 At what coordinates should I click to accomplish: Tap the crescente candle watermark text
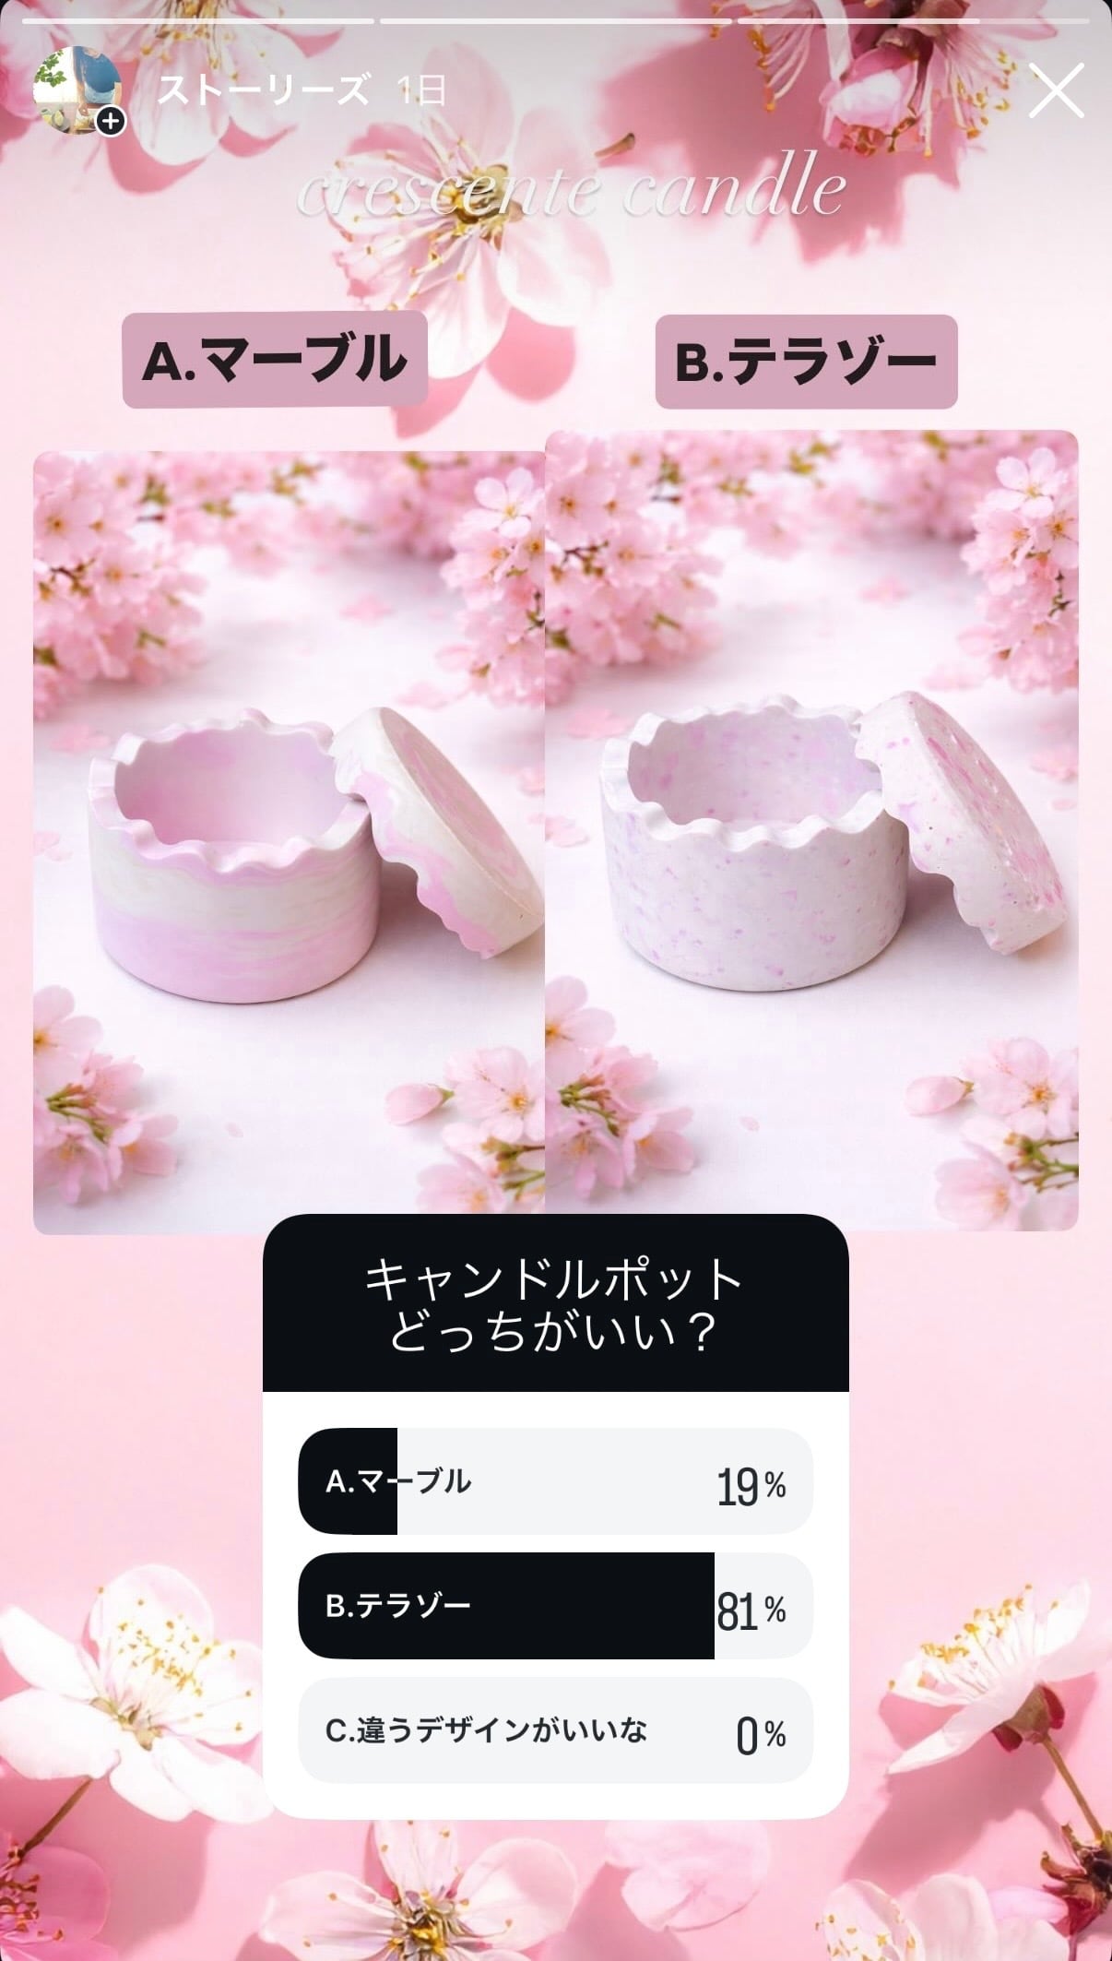pyautogui.click(x=572, y=190)
